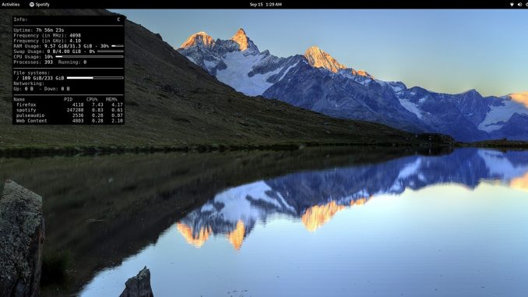Click the PID column header
528x297 pixels.
pos(68,100)
